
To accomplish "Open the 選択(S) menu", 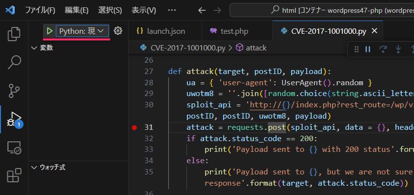I will (x=110, y=10).
